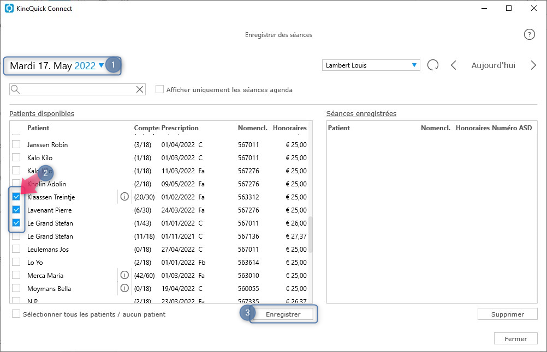
Task: Enable 'Afficher uniquement les séances agenda'
Action: coord(159,89)
